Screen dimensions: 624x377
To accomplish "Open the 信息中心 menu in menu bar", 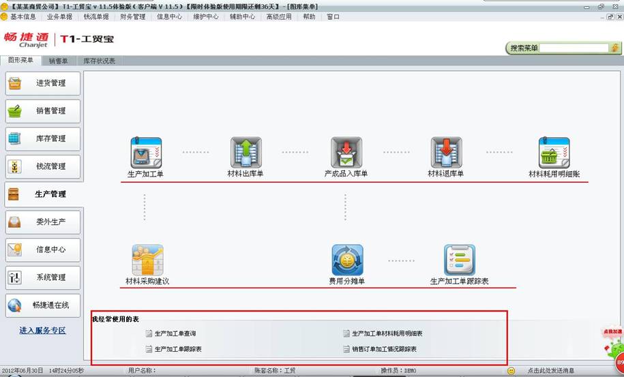I will coord(170,16).
